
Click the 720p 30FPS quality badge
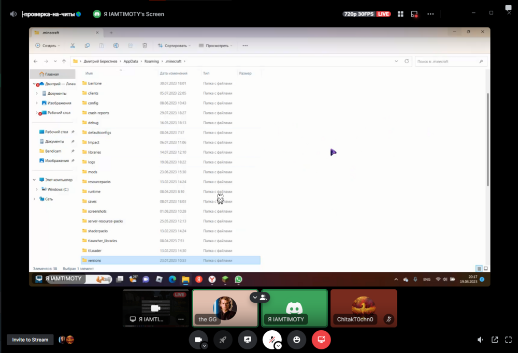(359, 14)
